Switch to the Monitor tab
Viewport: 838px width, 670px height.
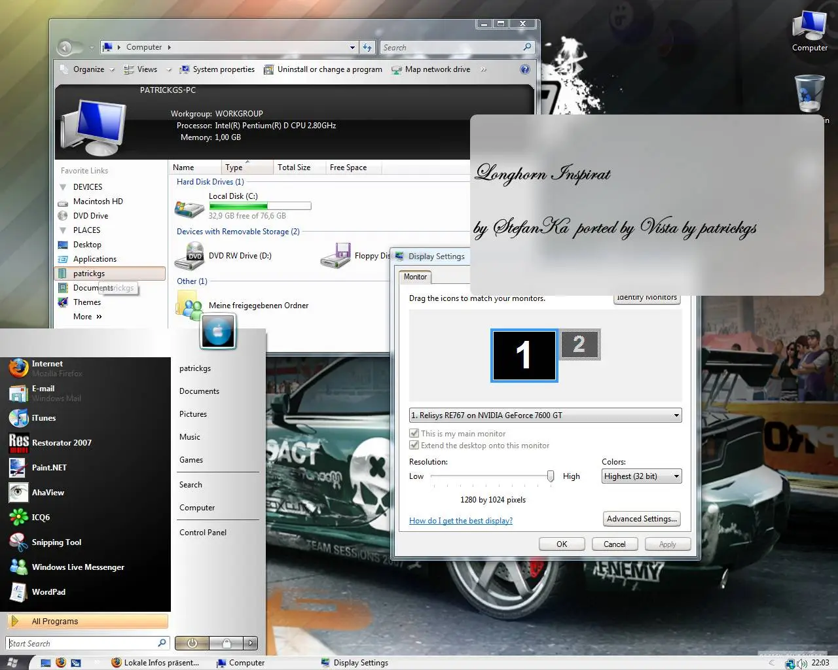pyautogui.click(x=415, y=277)
